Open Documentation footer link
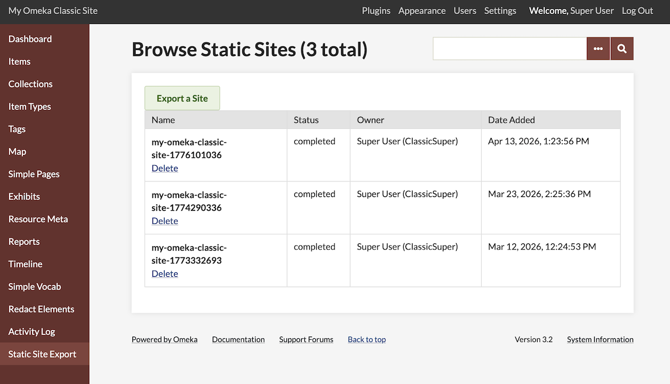The height and width of the screenshot is (384, 670). point(238,339)
